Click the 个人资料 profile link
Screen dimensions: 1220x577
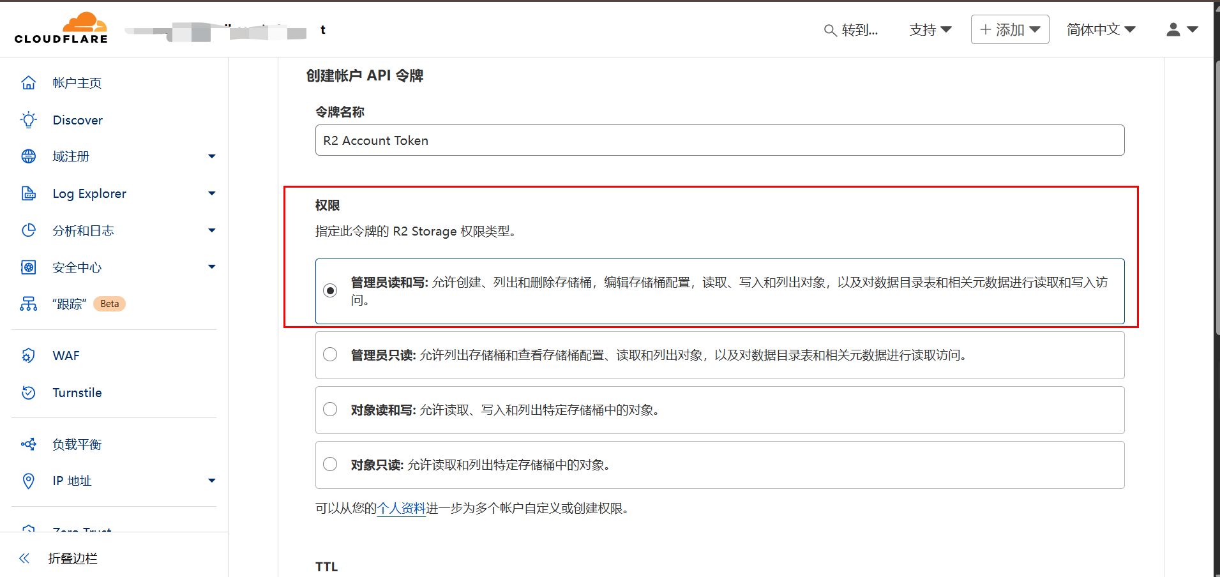[401, 508]
